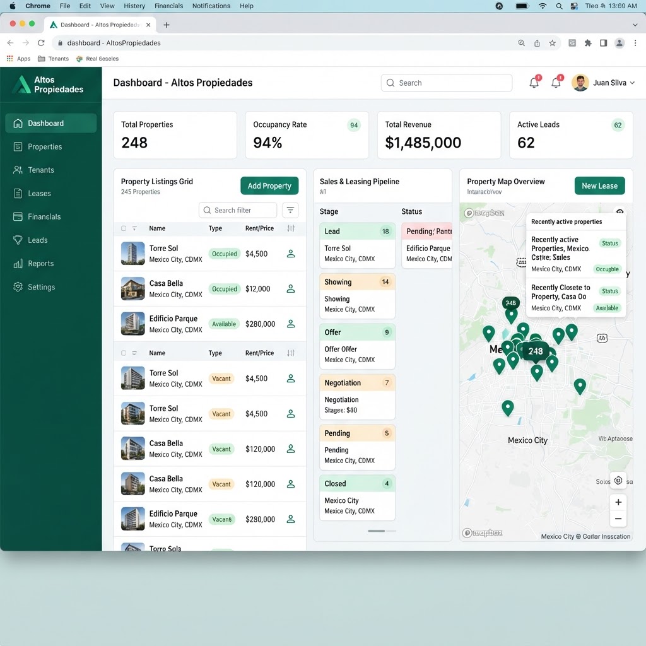This screenshot has width=646, height=646.
Task: Click the map location compass button
Action: 618,481
